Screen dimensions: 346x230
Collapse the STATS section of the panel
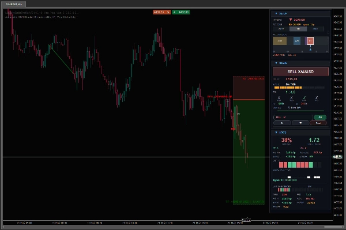click(276, 133)
